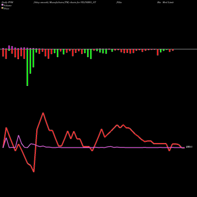Click the Bio Med Limit title text
The width and height of the screenshot is (197, 197).
tap(165, 2)
